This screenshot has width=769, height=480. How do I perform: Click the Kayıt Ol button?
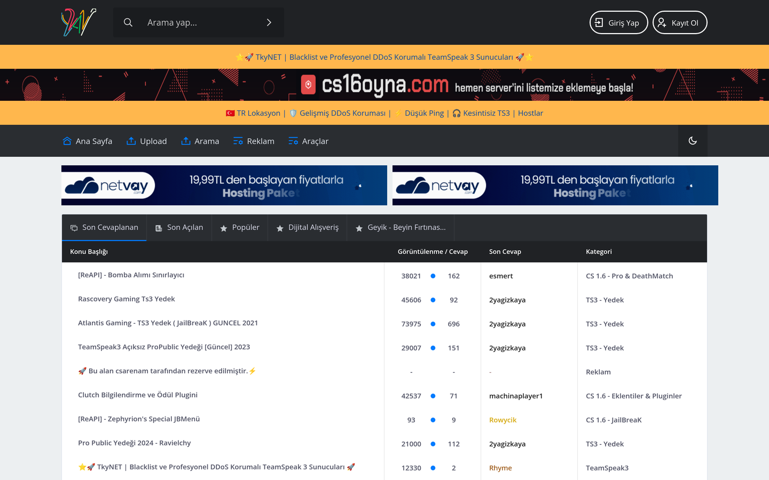click(680, 22)
